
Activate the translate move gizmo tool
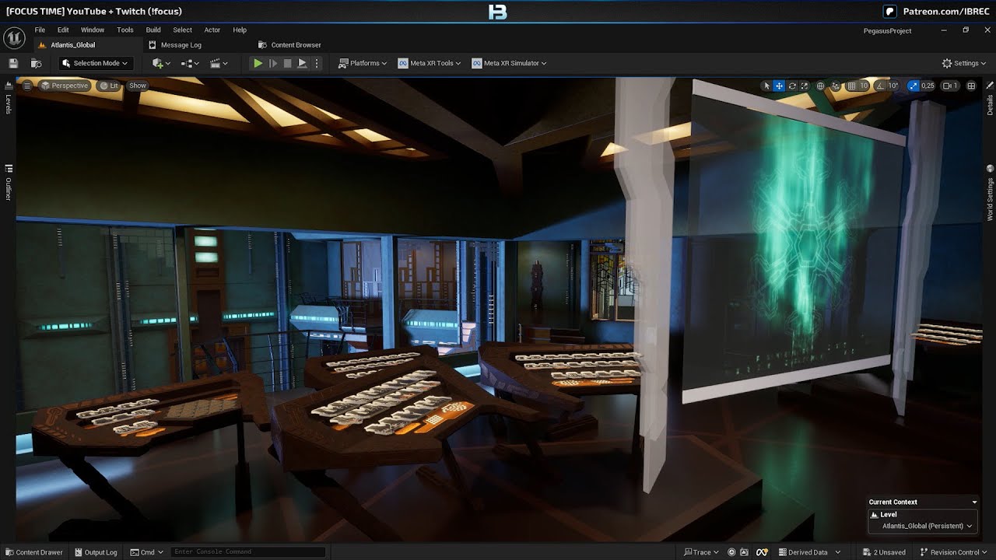(x=779, y=86)
